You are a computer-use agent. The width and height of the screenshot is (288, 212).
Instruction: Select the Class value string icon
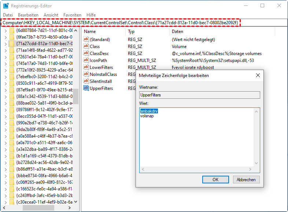(86, 46)
